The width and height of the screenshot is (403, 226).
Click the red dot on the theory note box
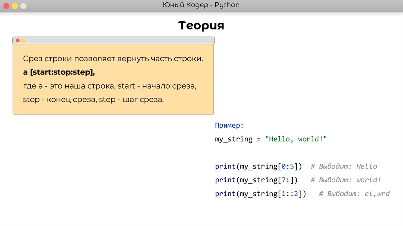18,40
